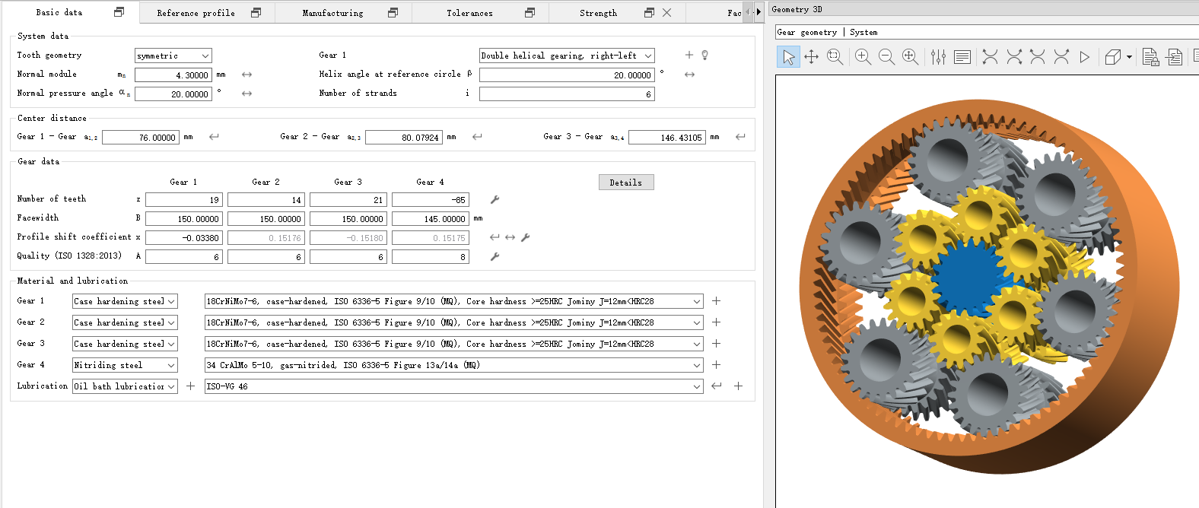This screenshot has height=508, width=1199.
Task: Click Gear 1 number of teeth field
Action: coord(184,200)
